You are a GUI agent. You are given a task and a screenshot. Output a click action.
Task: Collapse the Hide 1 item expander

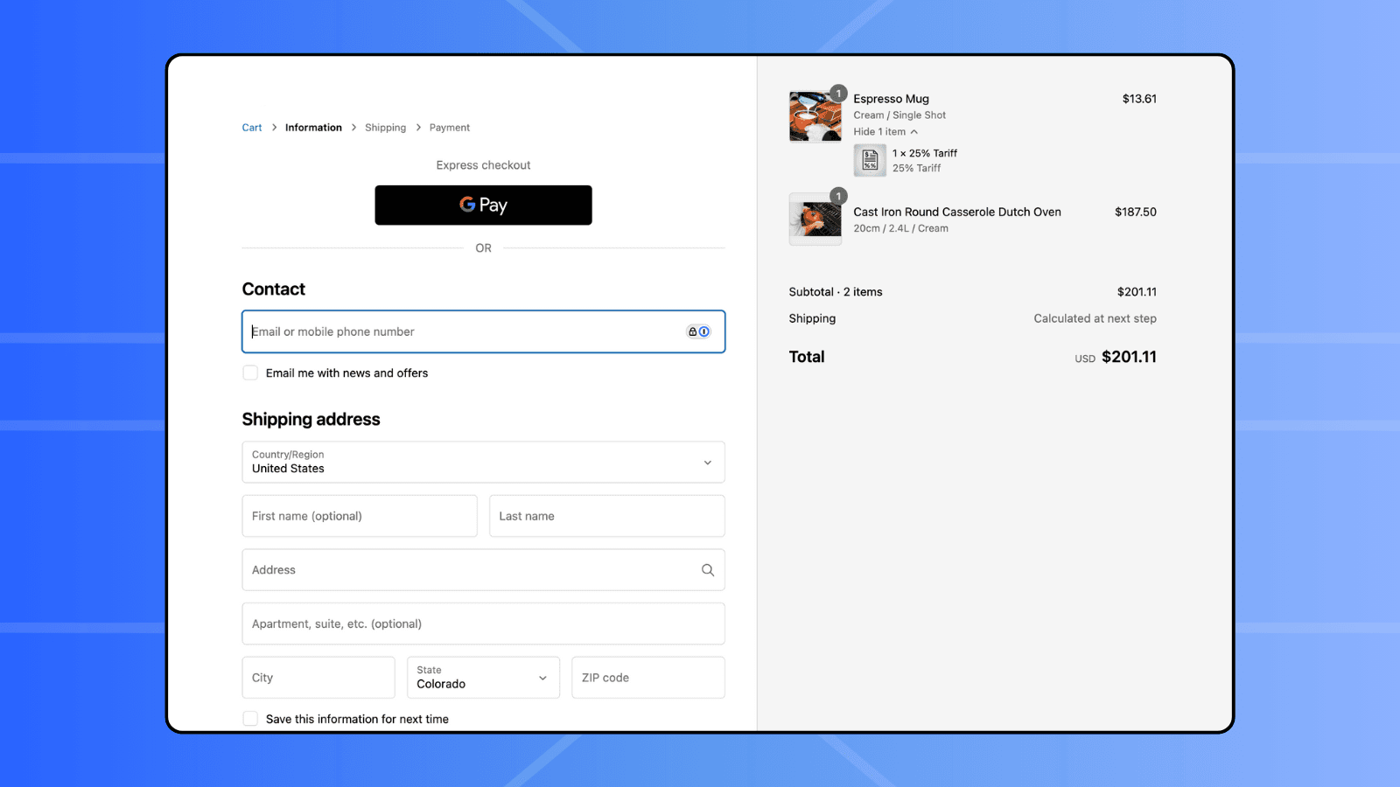point(885,132)
